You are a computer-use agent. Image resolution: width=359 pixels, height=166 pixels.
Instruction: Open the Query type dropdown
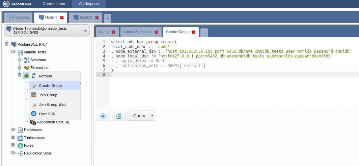141,116
